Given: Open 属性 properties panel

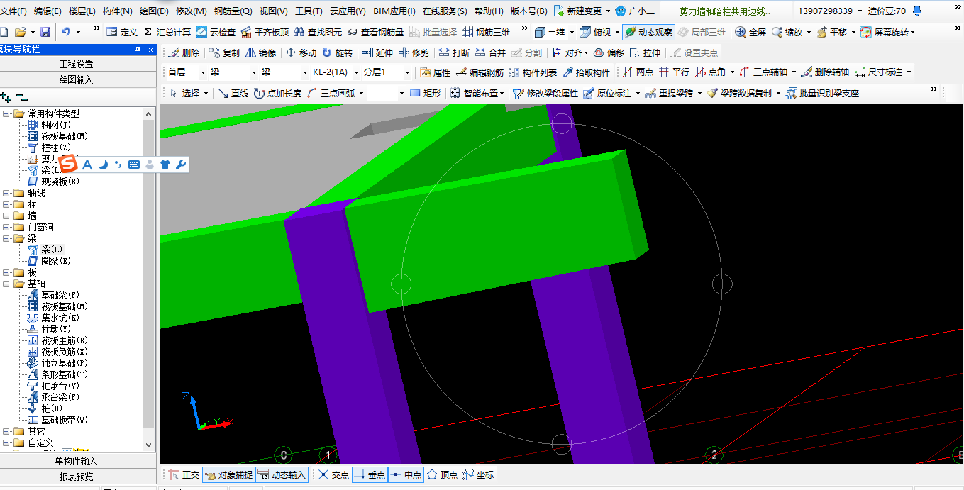Looking at the screenshot, I should click(435, 72).
